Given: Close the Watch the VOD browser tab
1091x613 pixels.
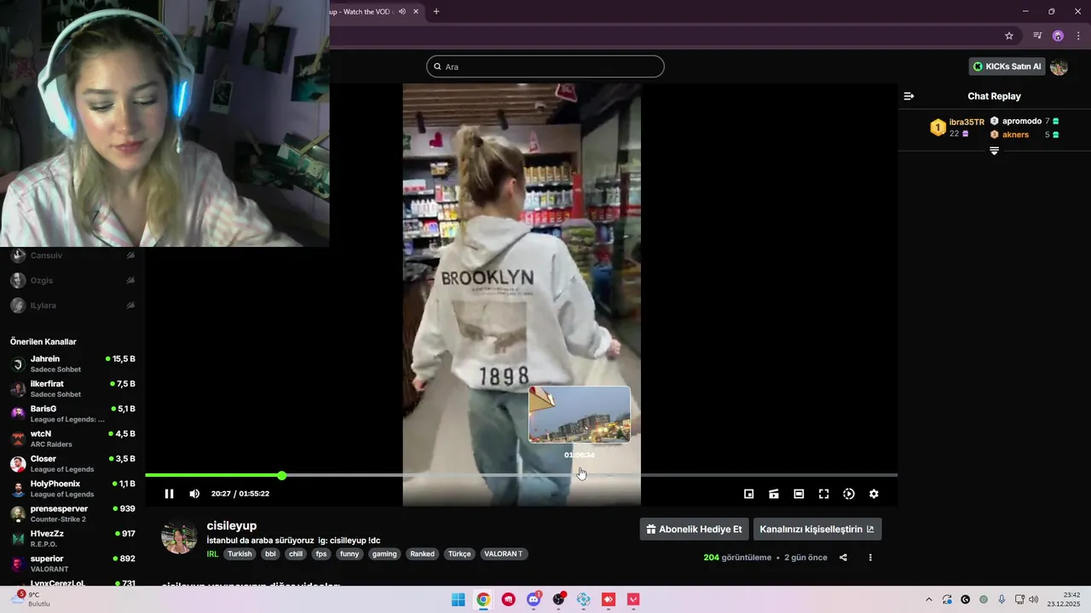Looking at the screenshot, I should [x=416, y=12].
